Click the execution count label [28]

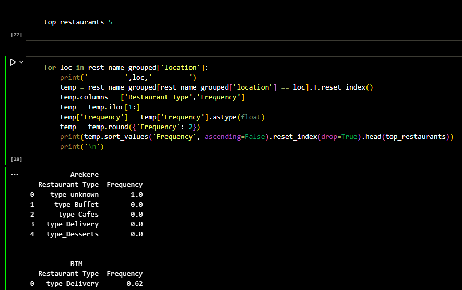click(x=16, y=159)
